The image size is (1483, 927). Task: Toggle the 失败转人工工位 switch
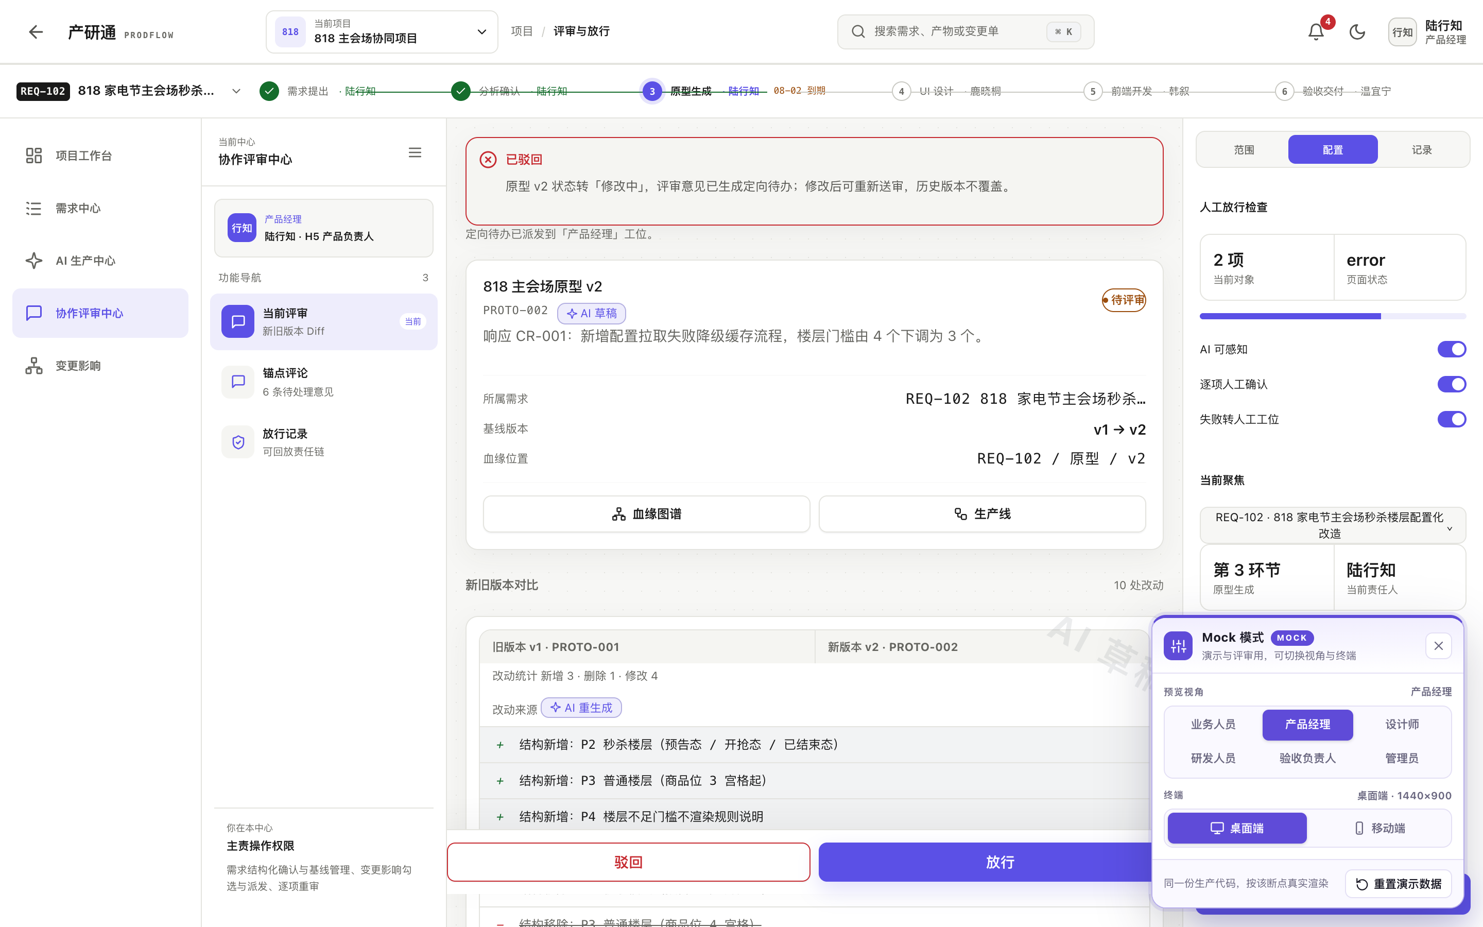pyautogui.click(x=1451, y=419)
